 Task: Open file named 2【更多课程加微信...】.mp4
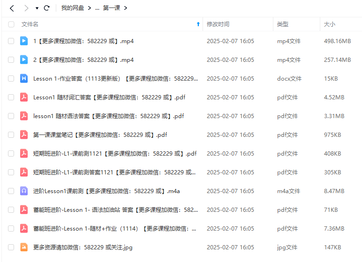coord(83,60)
